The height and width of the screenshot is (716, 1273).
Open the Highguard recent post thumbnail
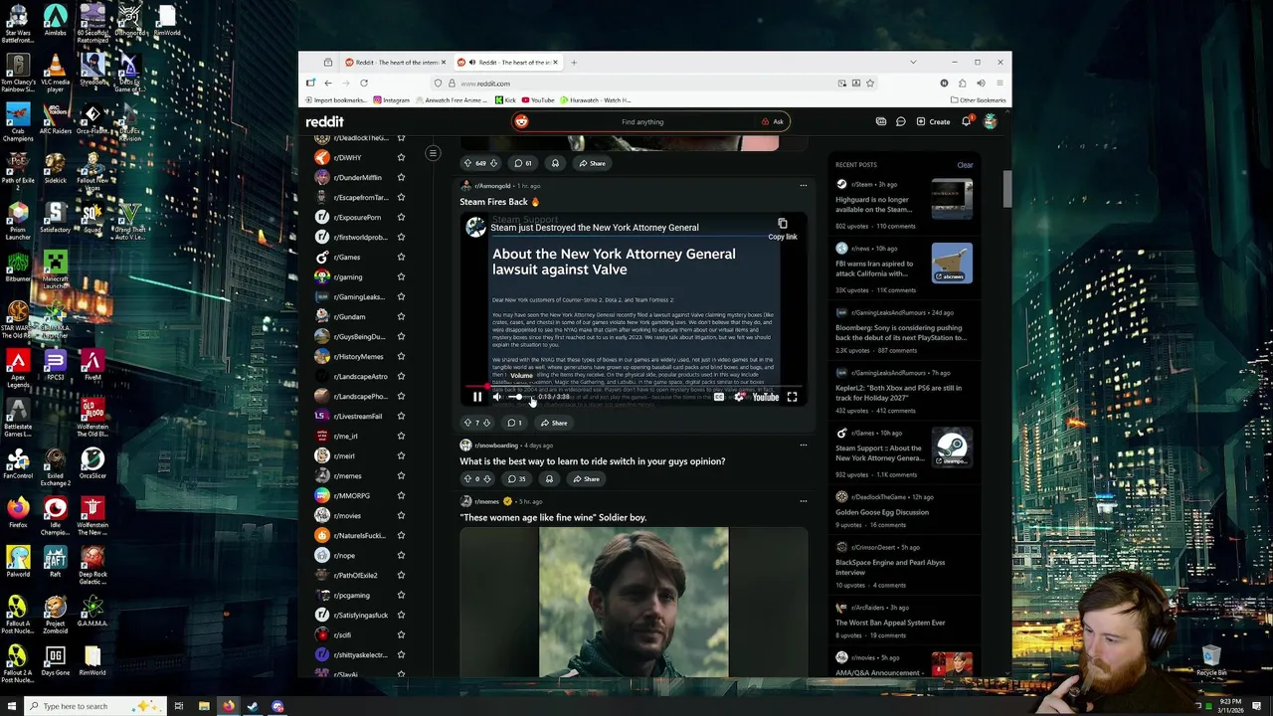(952, 200)
